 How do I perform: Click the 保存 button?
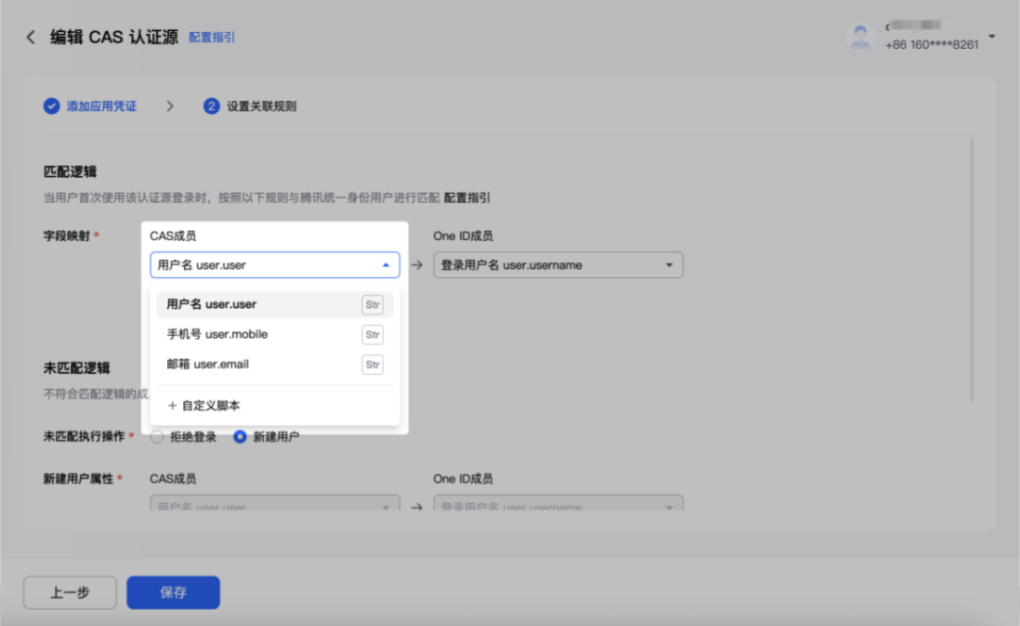pyautogui.click(x=173, y=592)
